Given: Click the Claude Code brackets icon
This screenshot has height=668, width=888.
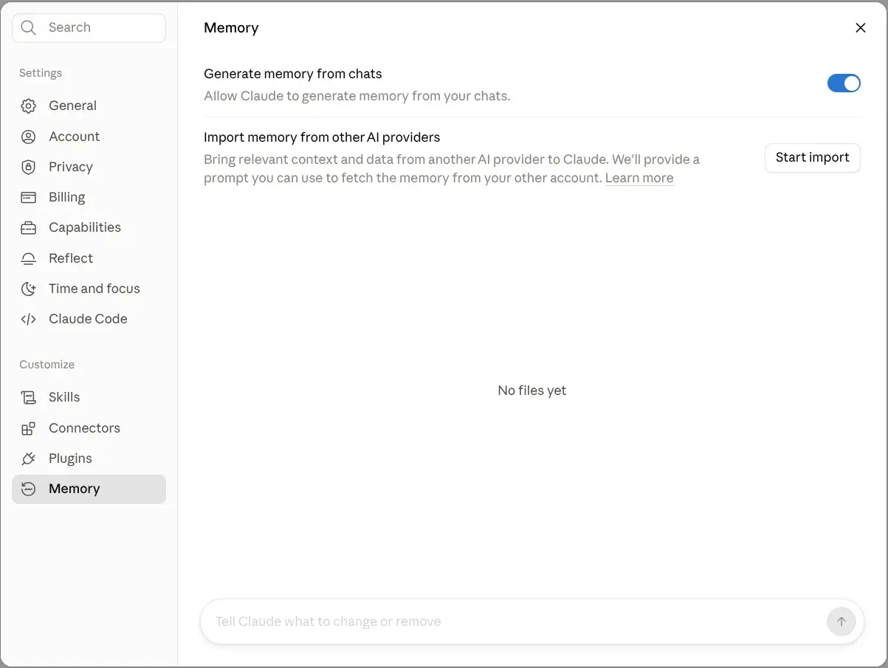Looking at the screenshot, I should [x=28, y=319].
